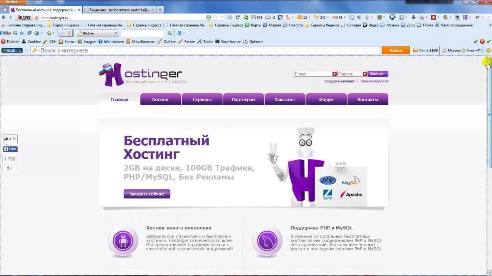Reload the page with the refresh icon
The width and height of the screenshot is (492, 276).
coord(238,17)
